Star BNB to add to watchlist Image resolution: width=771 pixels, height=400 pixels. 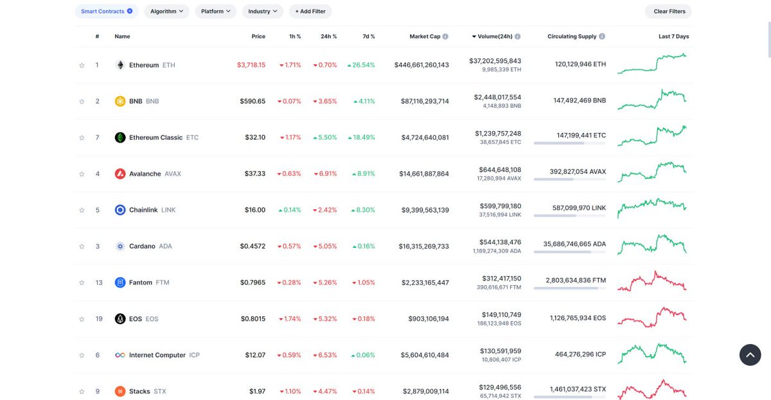[82, 101]
